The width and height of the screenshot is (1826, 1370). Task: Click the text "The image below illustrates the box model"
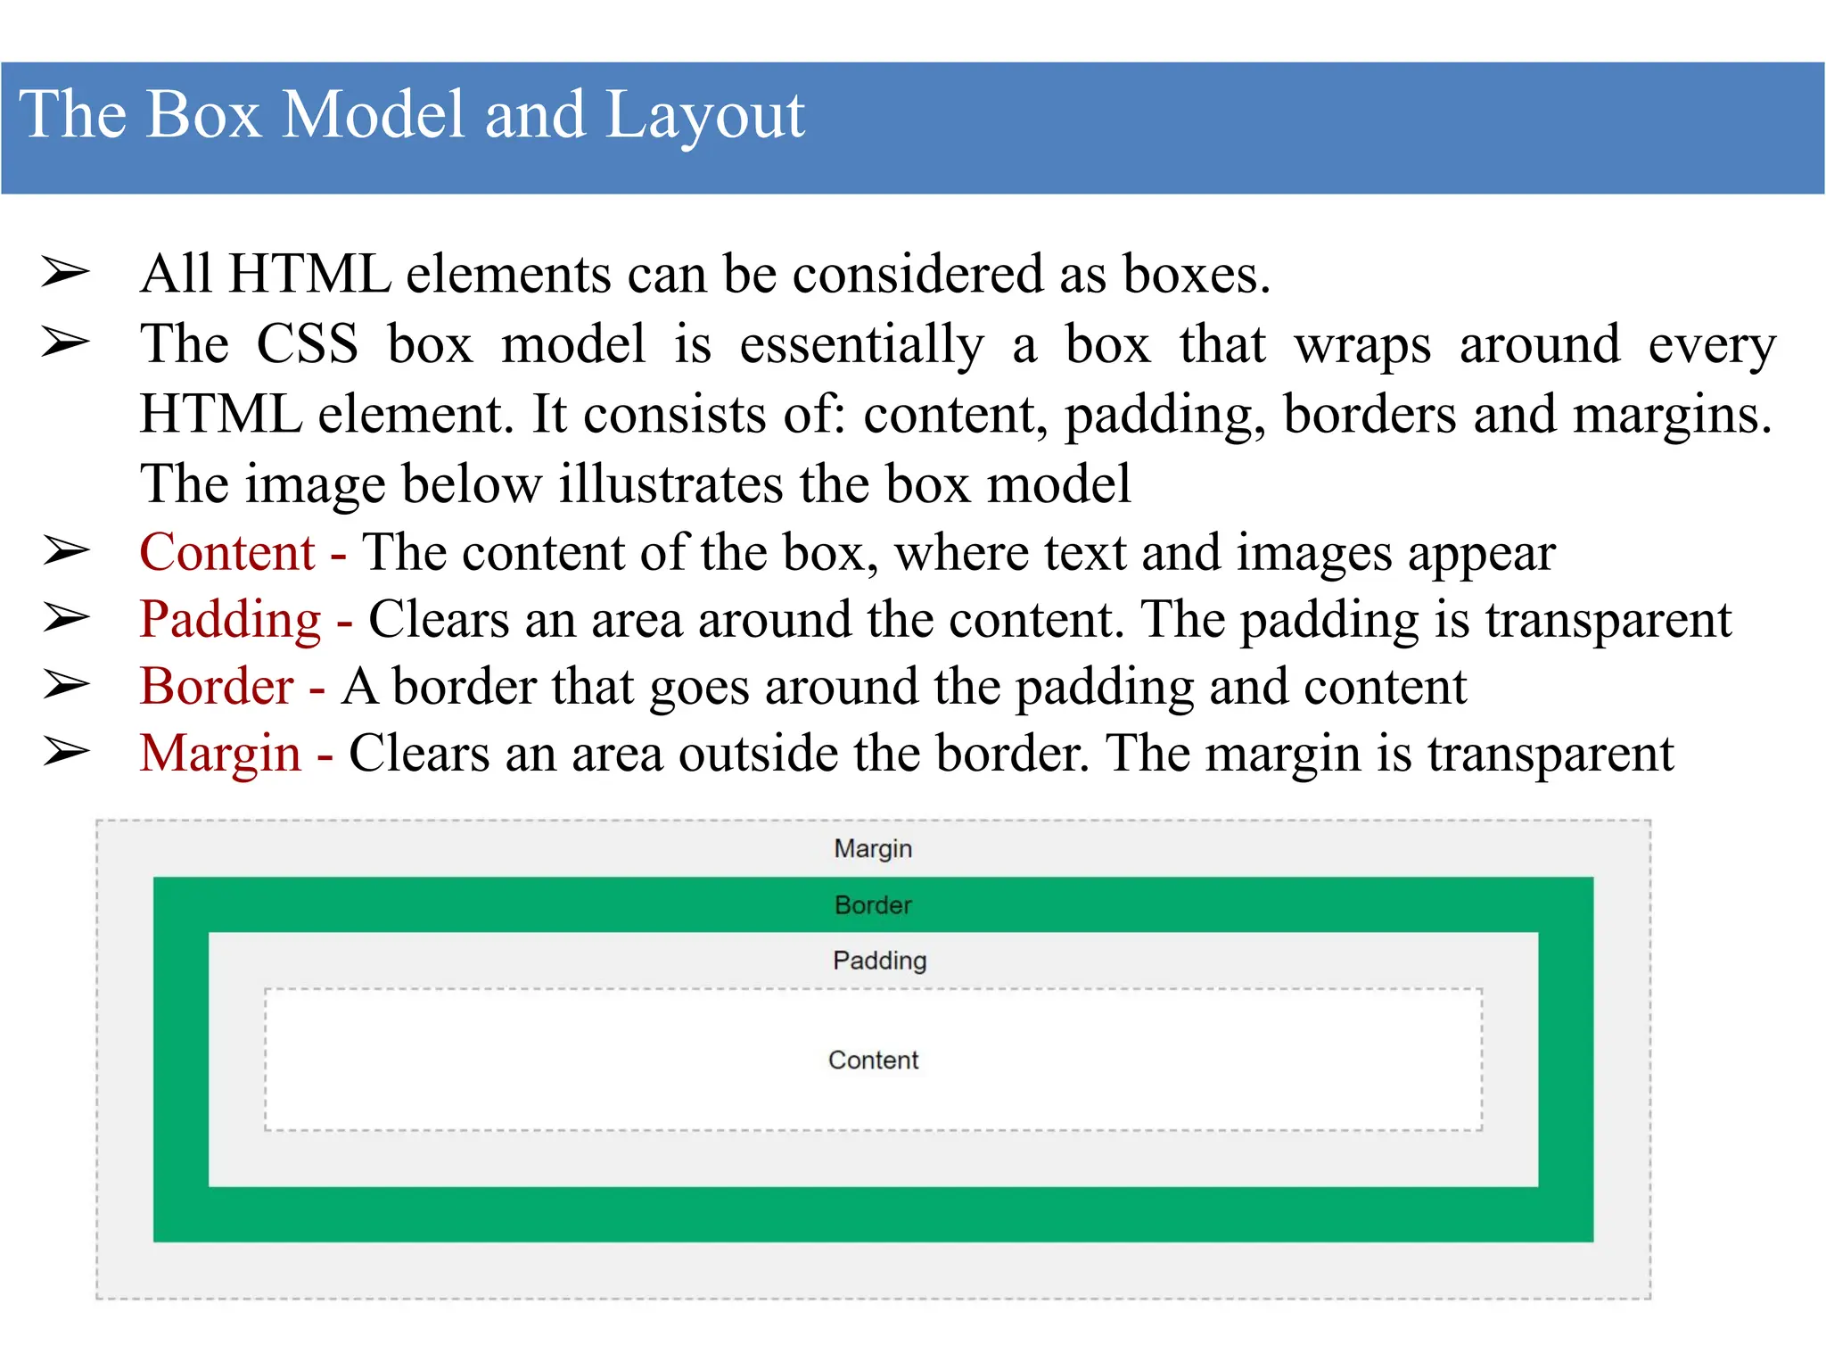(636, 484)
